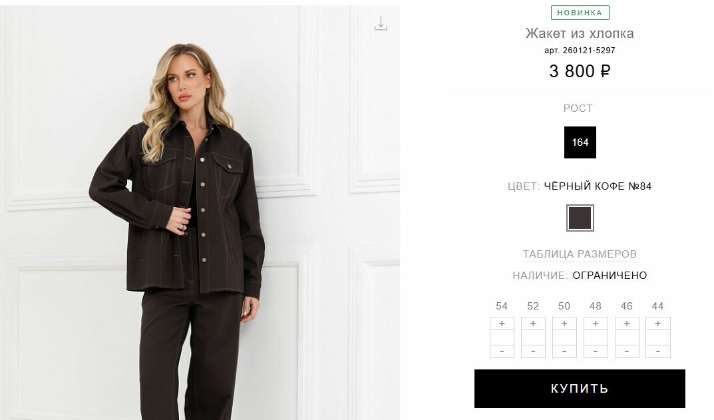Decrease quantity for size 54
The width and height of the screenshot is (714, 420).
pyautogui.click(x=502, y=351)
